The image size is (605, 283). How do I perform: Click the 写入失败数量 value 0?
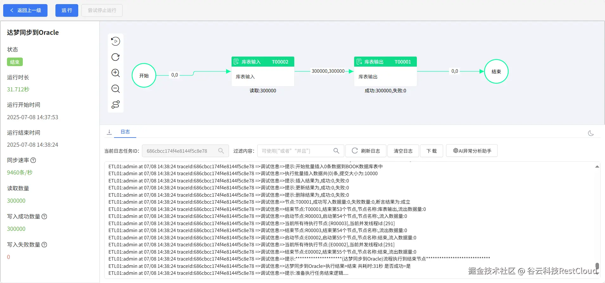point(9,257)
